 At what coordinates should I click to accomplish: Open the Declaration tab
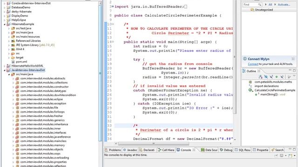coord(147,150)
